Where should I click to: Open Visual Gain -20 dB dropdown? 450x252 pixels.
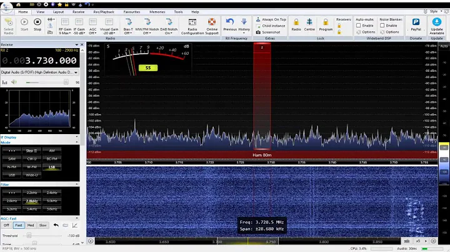pos(109,27)
